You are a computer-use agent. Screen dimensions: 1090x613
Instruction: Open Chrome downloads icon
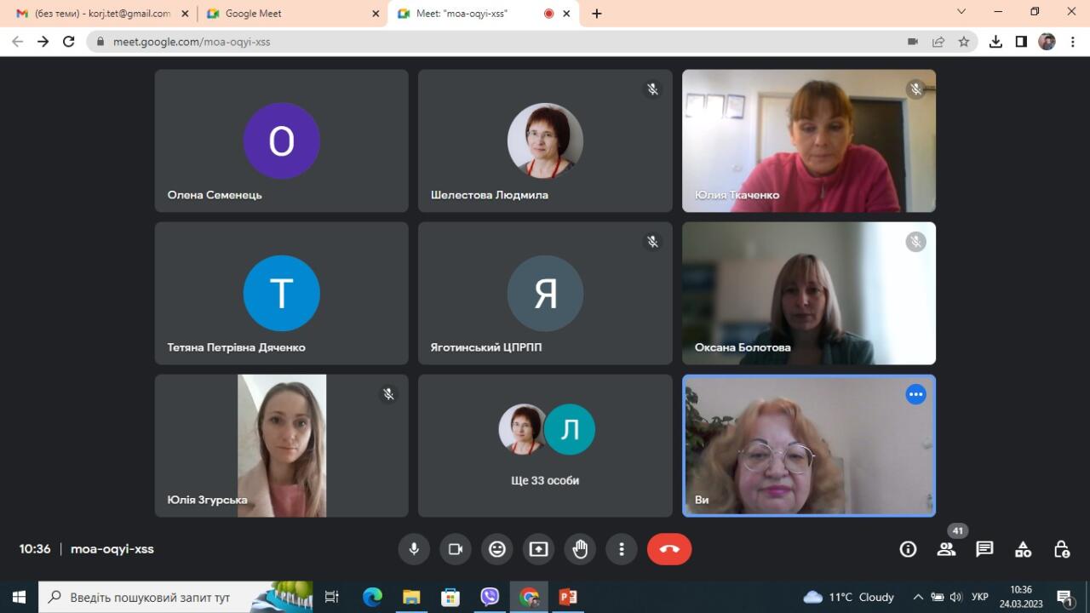(x=995, y=41)
